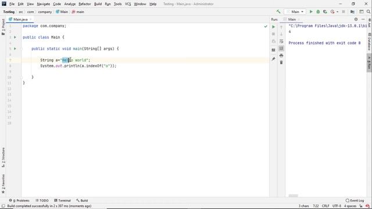Toggle tool window bars at status corner

click(x=3, y=206)
